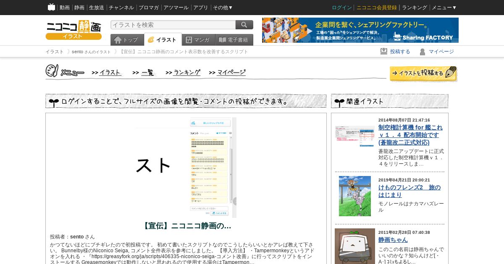Click description モノレールはナカマハズレール
The width and height of the screenshot is (504, 264).
(x=411, y=207)
